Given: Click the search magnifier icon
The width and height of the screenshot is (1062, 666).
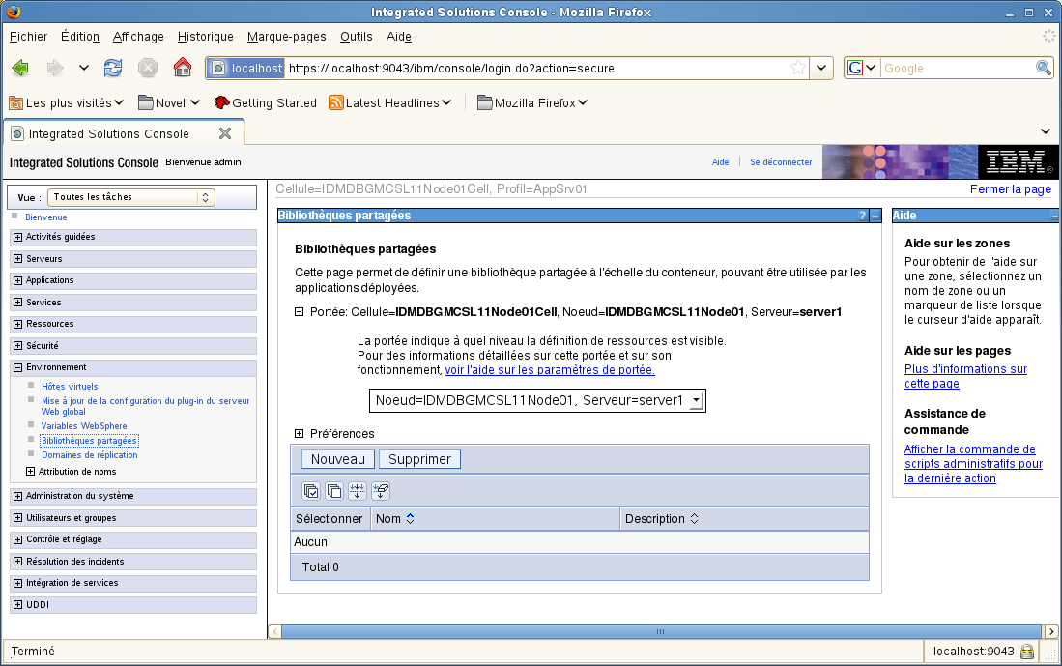Looking at the screenshot, I should tap(1043, 68).
